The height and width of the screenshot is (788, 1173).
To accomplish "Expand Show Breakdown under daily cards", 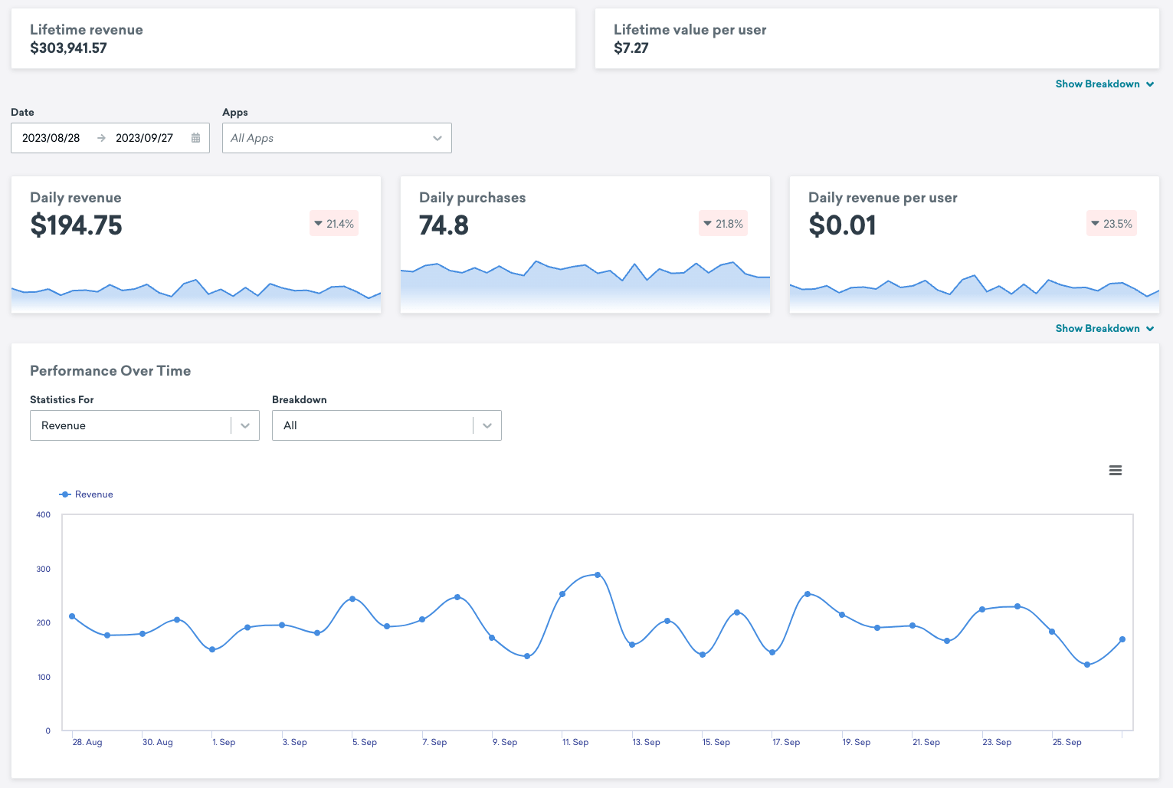I will pyautogui.click(x=1105, y=329).
